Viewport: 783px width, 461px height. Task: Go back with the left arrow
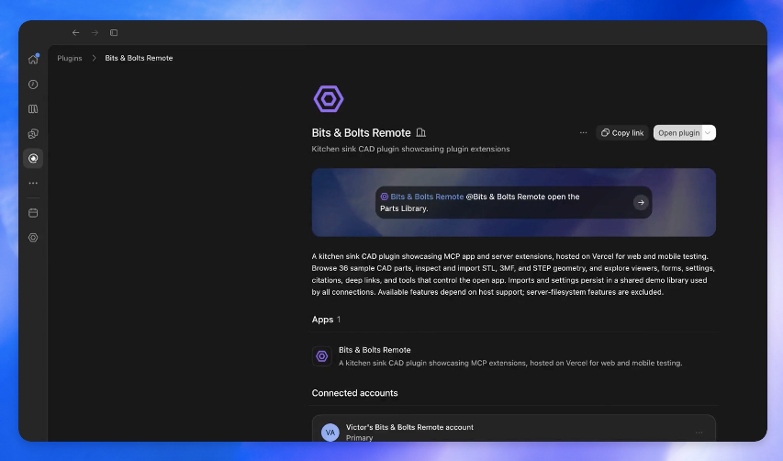[76, 33]
